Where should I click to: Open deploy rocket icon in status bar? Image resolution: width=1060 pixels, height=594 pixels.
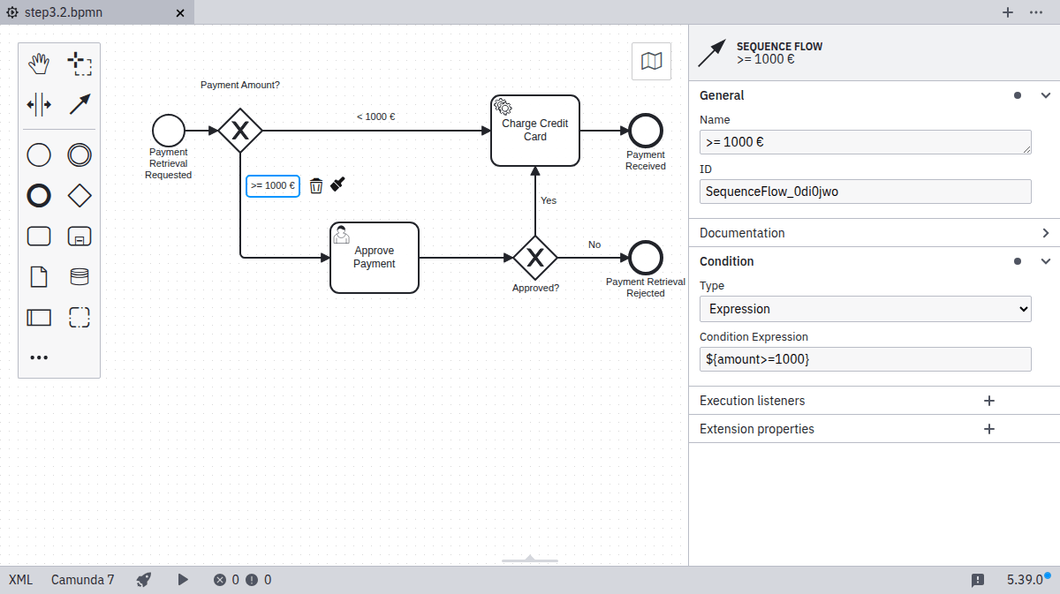144,580
